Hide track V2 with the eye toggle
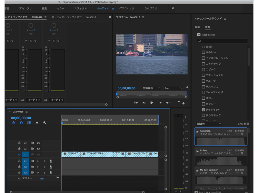 click(x=38, y=149)
